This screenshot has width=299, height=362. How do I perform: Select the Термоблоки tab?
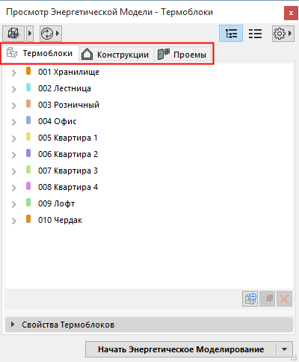coord(40,53)
